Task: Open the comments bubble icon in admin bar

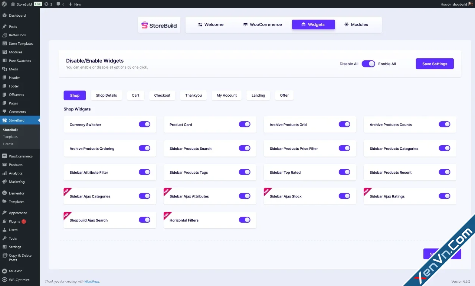Action: click(58, 4)
